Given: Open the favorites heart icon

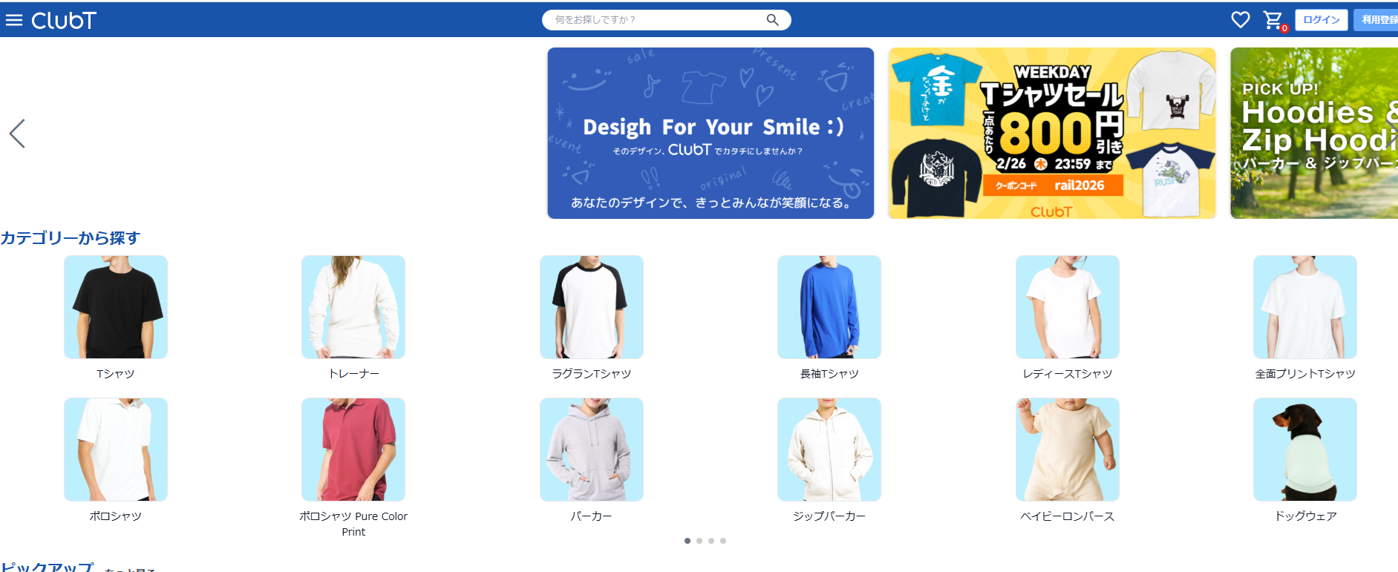Looking at the screenshot, I should (1241, 20).
